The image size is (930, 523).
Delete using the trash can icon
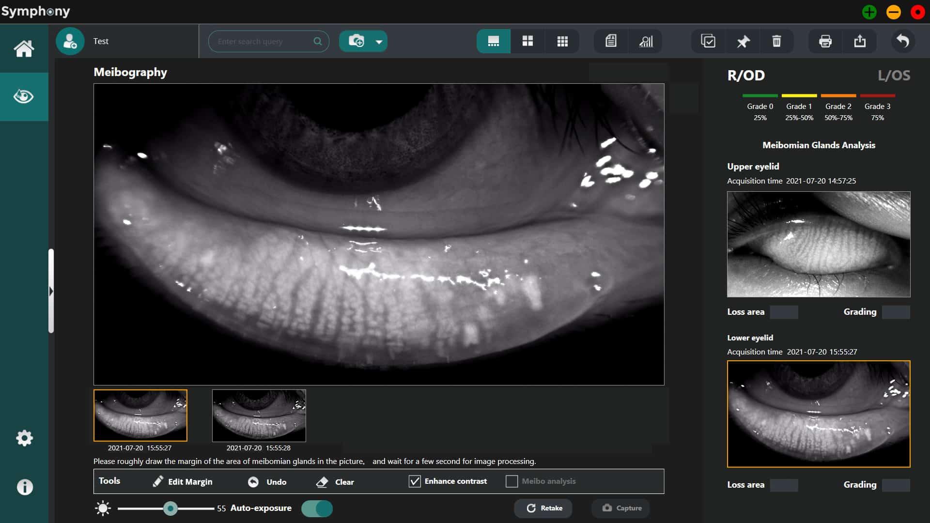776,41
